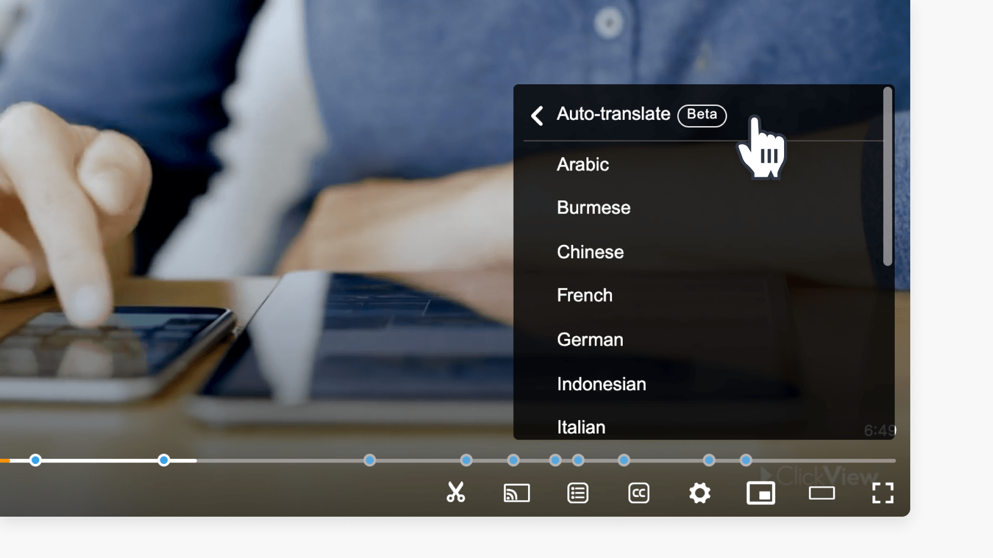Open the chapters list icon
Image resolution: width=993 pixels, height=558 pixels.
pos(578,493)
